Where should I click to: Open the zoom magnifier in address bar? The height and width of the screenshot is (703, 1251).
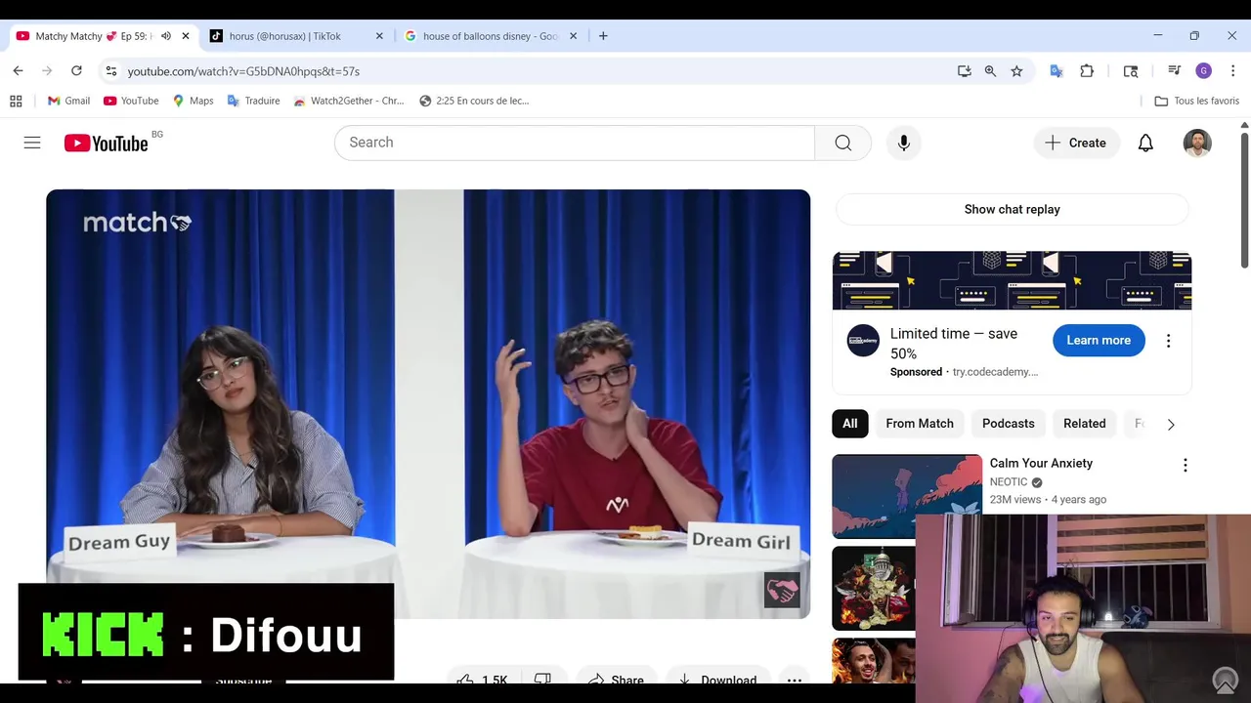pos(990,71)
